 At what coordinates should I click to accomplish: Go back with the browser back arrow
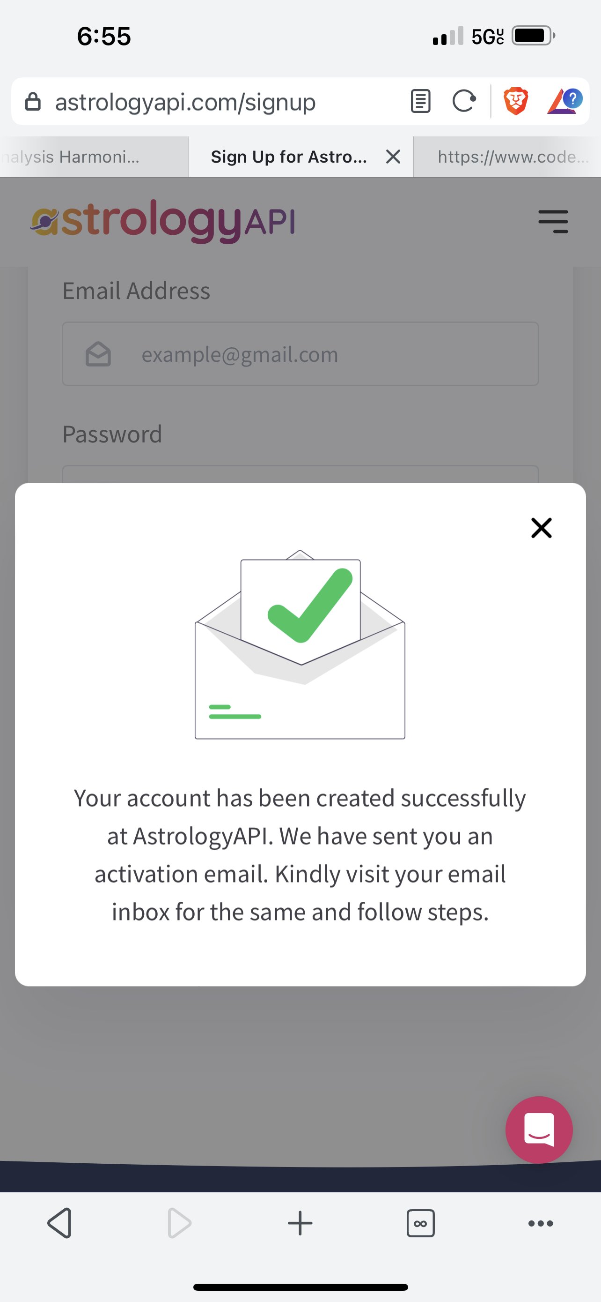pos(59,1223)
